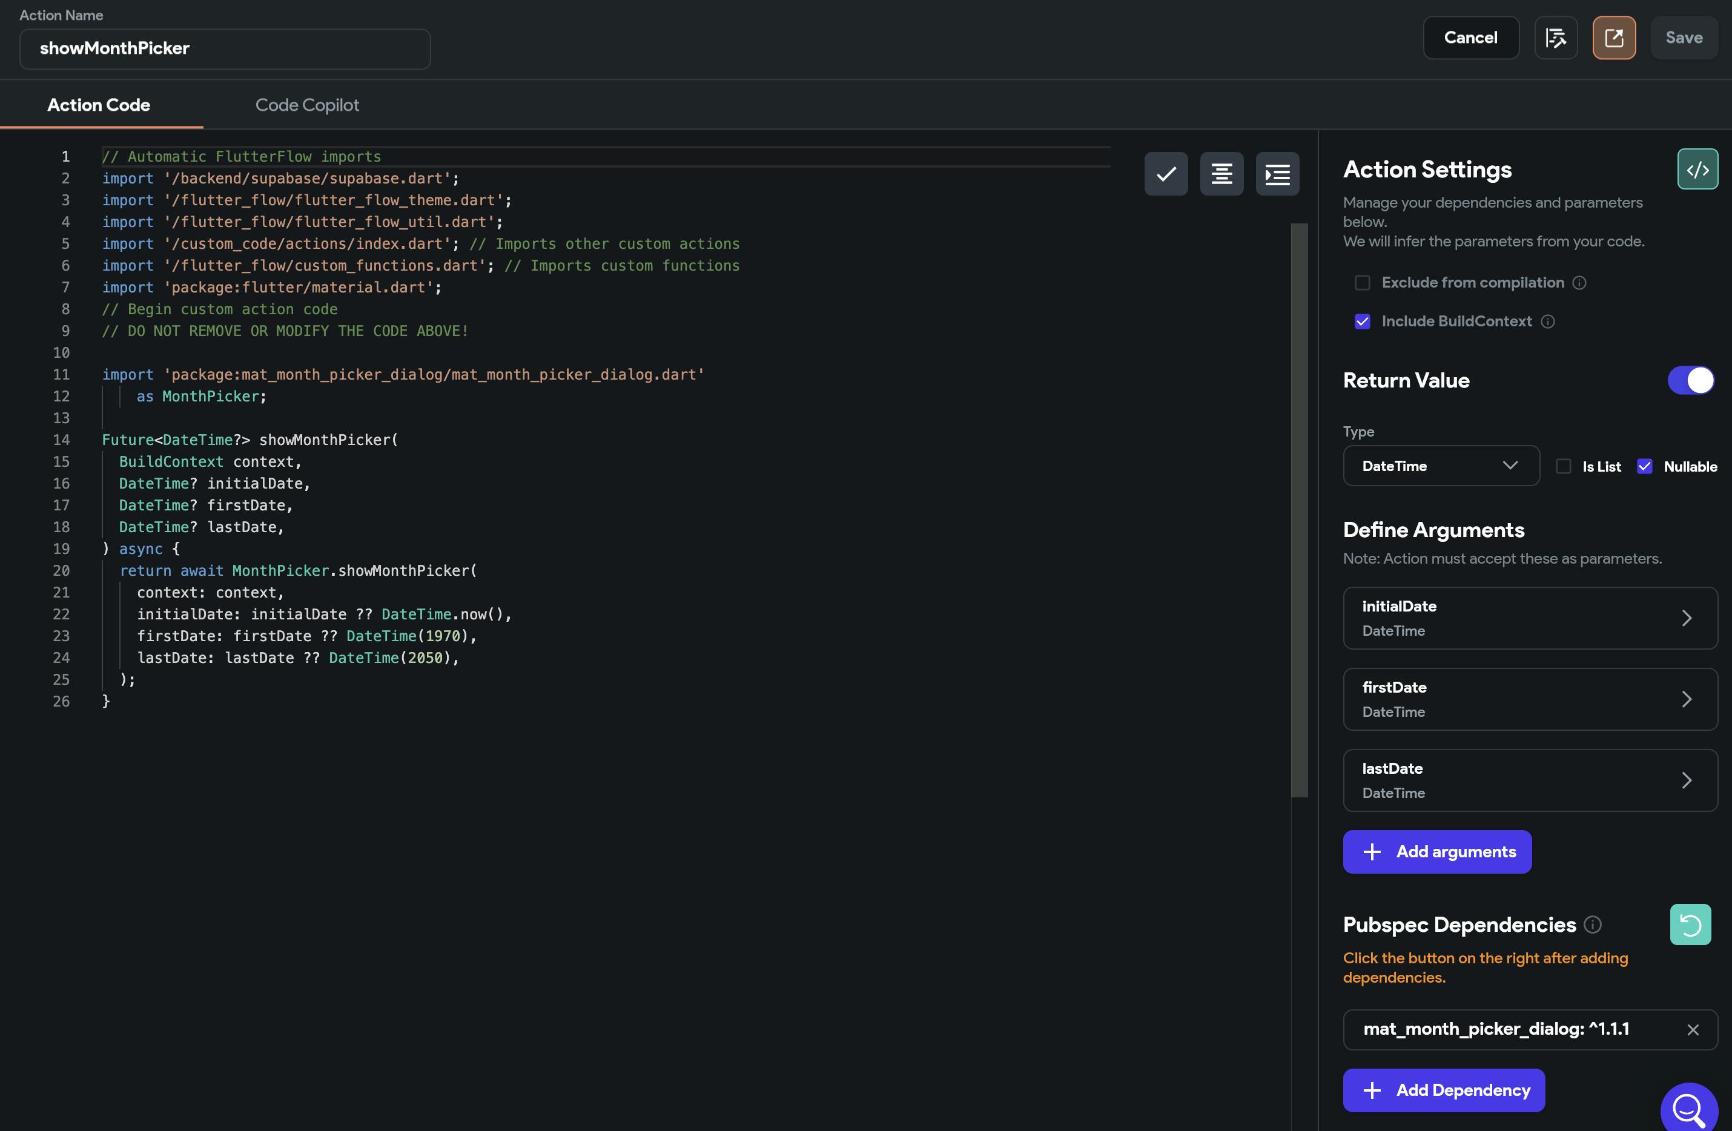Click line 23 firstDate DateTime(1970) code
Screen dimensions: 1732x1131
click(306, 636)
